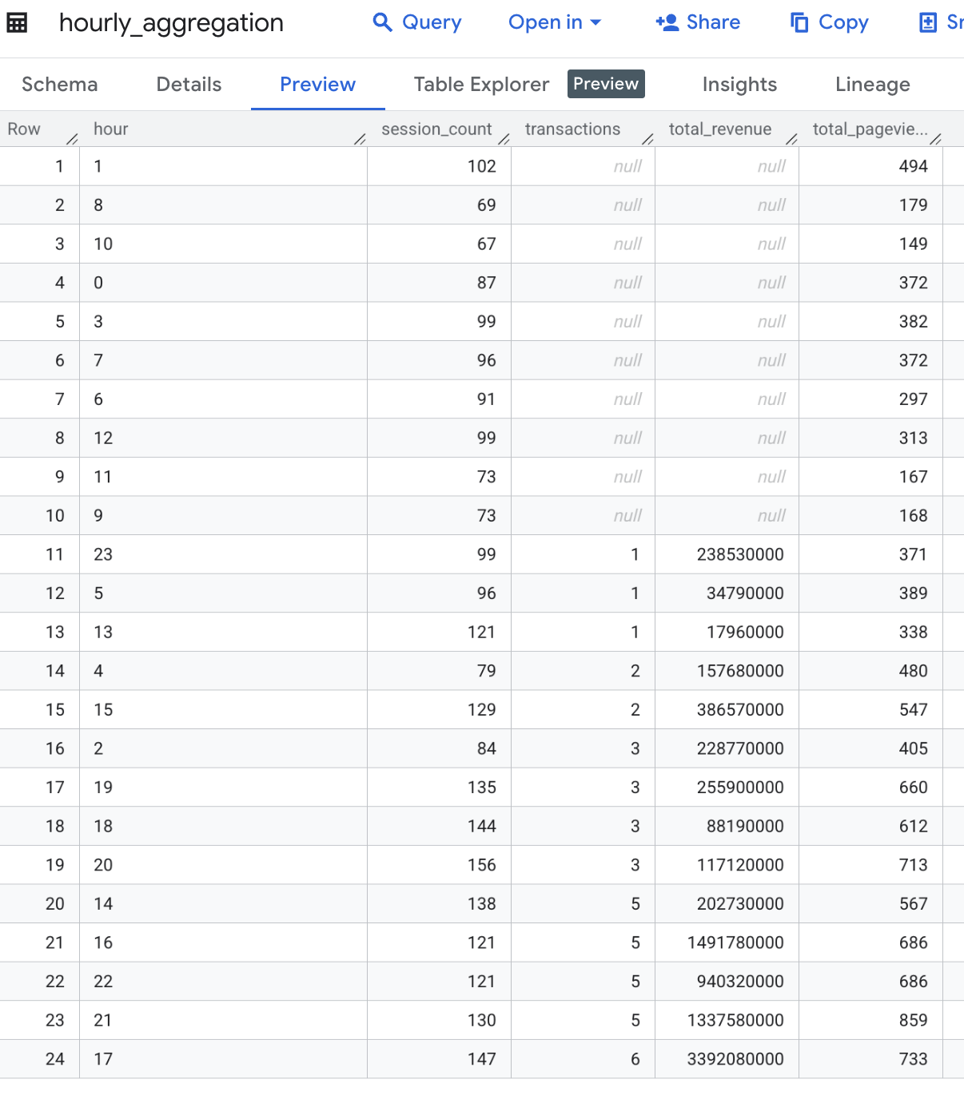Open the Table Explorer tab
This screenshot has height=1099, width=964.
click(481, 85)
